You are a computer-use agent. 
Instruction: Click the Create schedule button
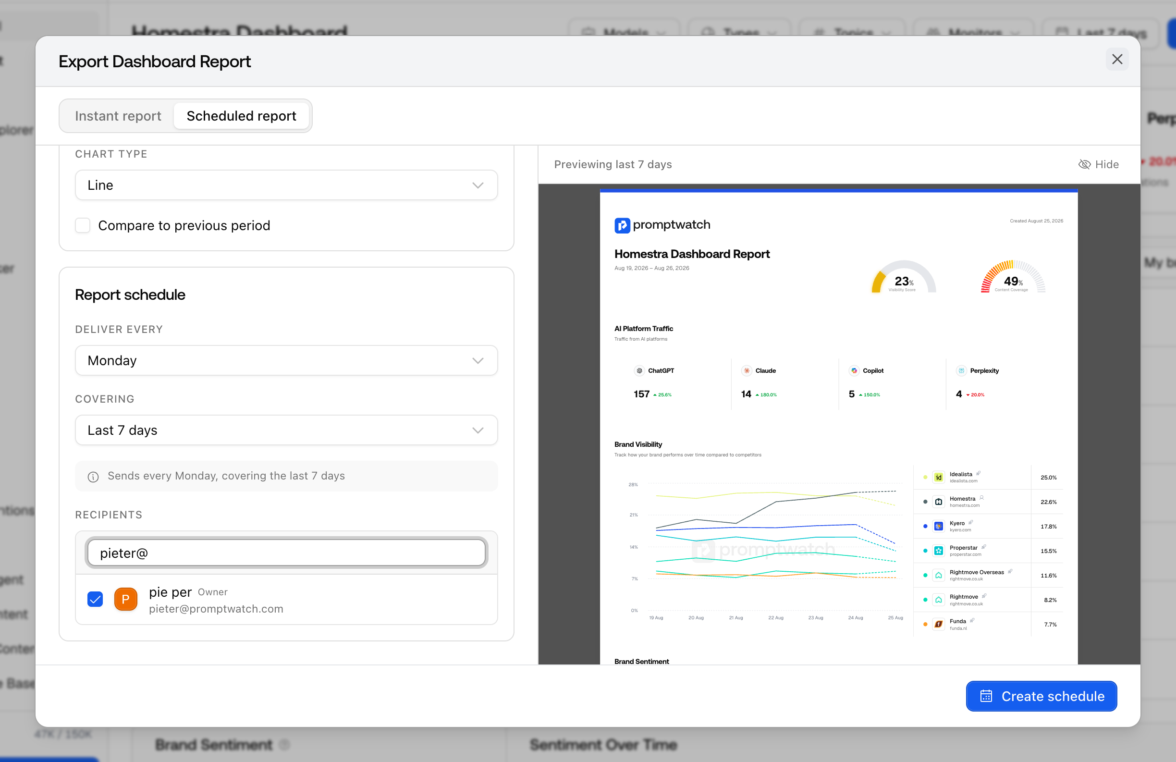tap(1041, 696)
